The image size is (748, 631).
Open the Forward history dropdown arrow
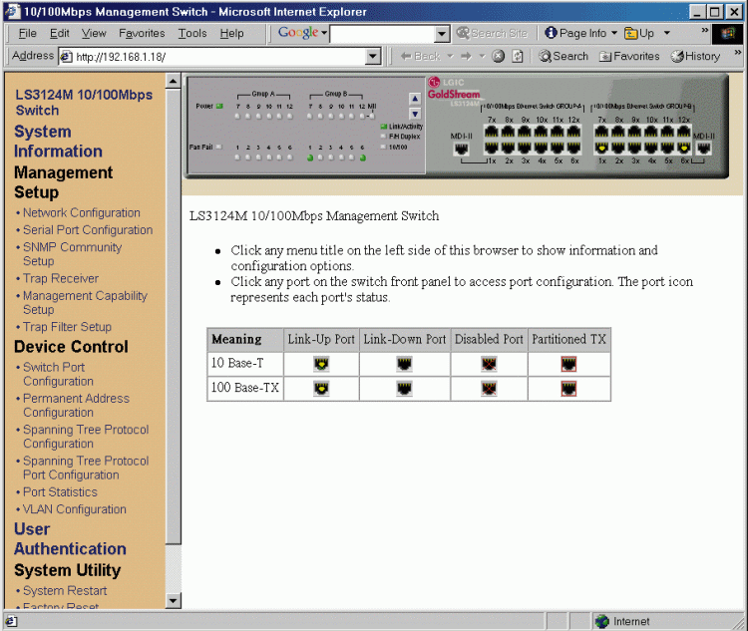pyautogui.click(x=482, y=56)
